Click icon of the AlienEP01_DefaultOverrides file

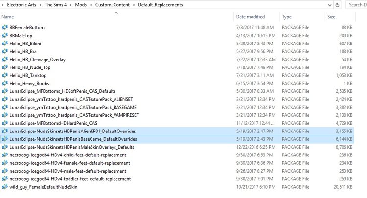click(x=5, y=131)
